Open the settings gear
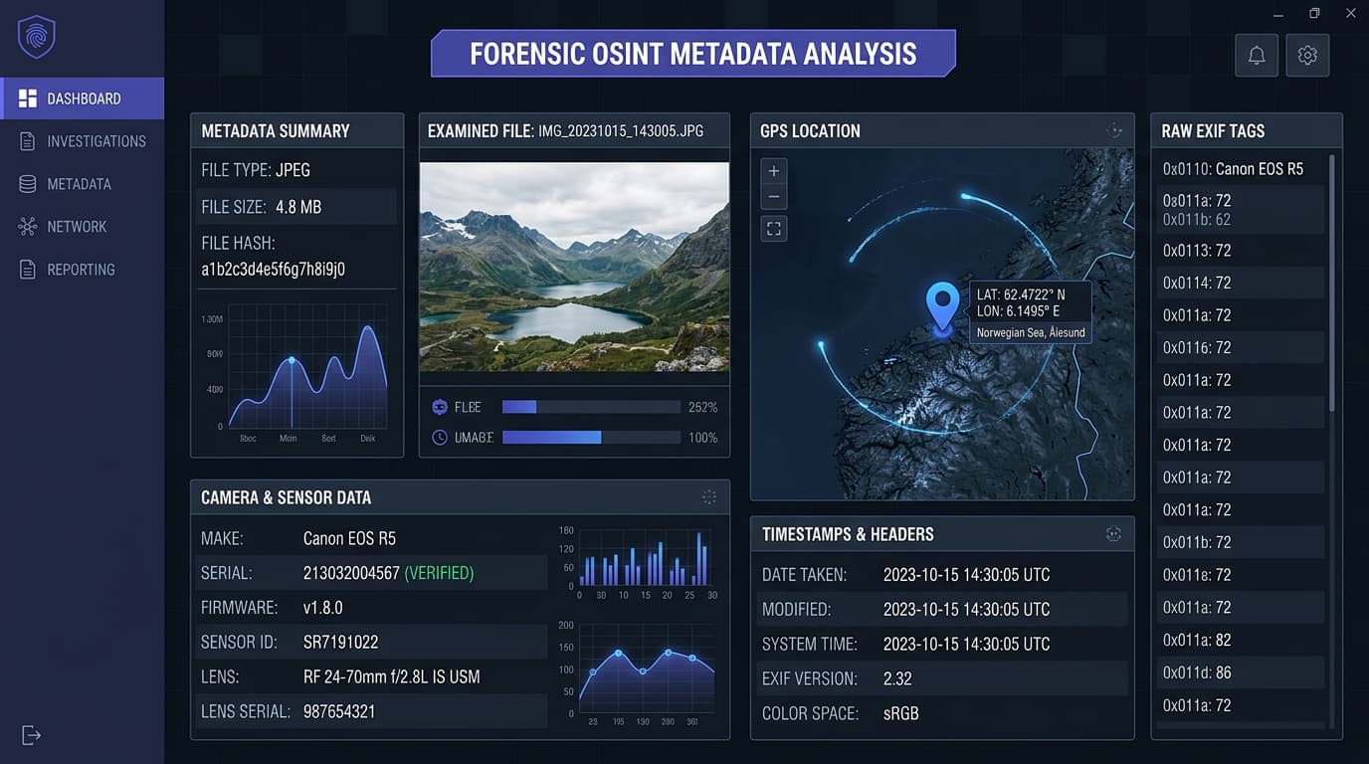 [1307, 56]
